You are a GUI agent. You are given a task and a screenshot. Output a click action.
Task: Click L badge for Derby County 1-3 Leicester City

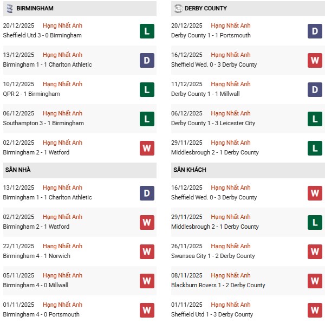(315, 119)
